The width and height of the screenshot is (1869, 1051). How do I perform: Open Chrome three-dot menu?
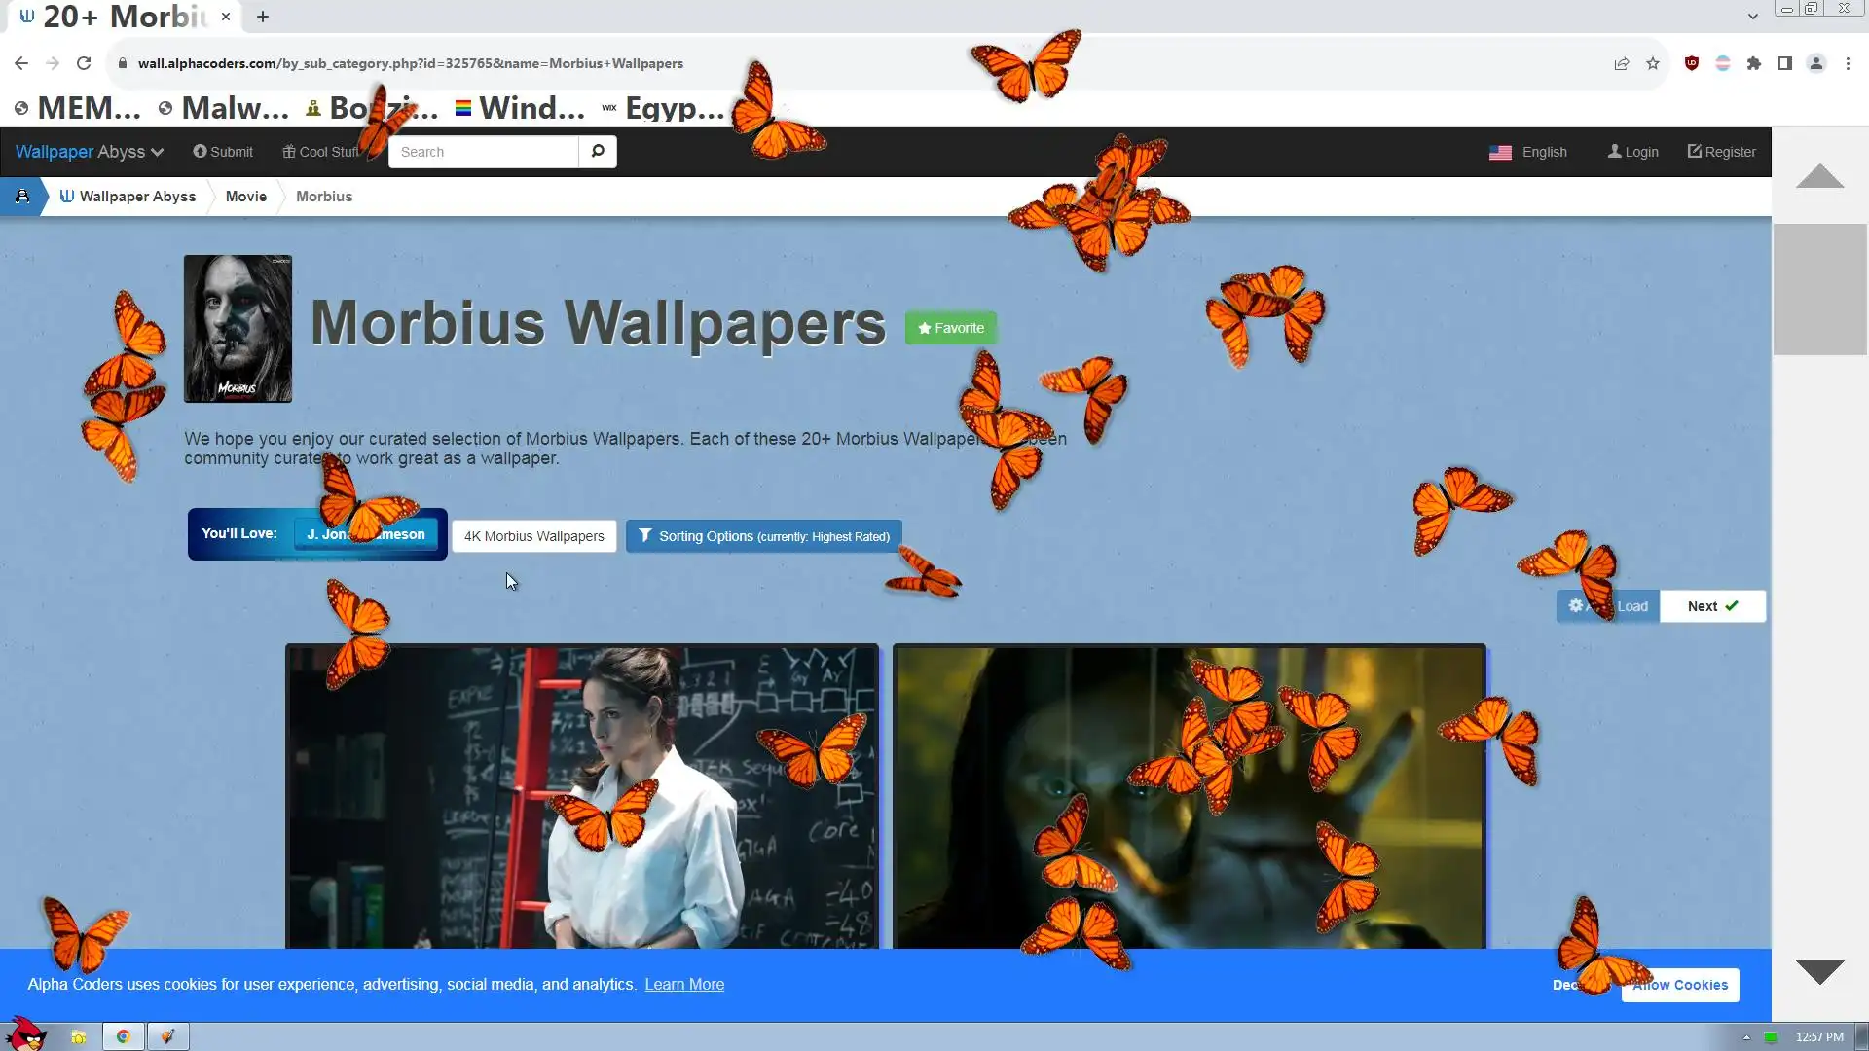1848,63
